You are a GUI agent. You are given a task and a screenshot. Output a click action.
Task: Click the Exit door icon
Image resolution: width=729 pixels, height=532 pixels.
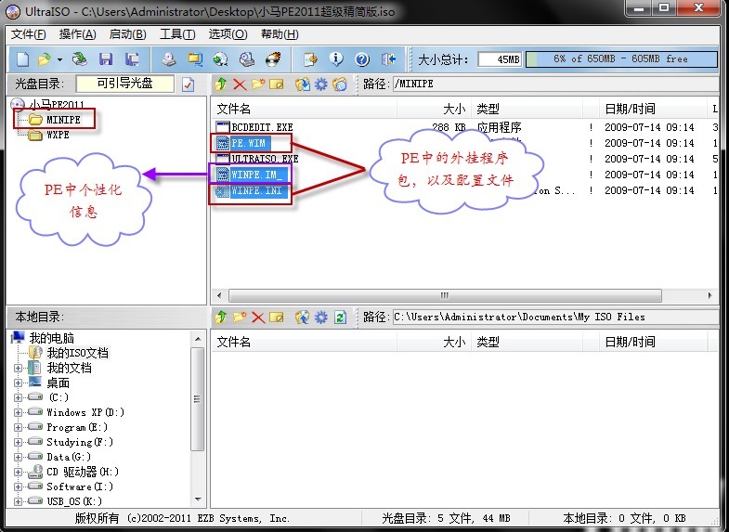pyautogui.click(x=388, y=59)
